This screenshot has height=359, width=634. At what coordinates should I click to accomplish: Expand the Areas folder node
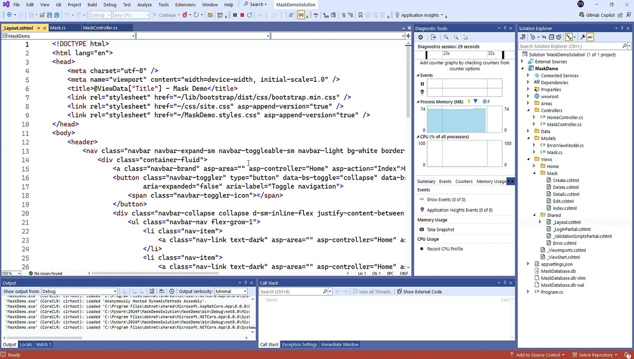(x=528, y=104)
